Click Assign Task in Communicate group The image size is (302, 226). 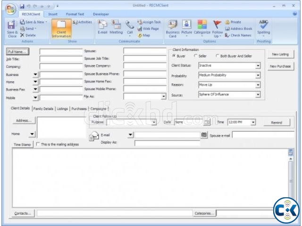pos(149,22)
